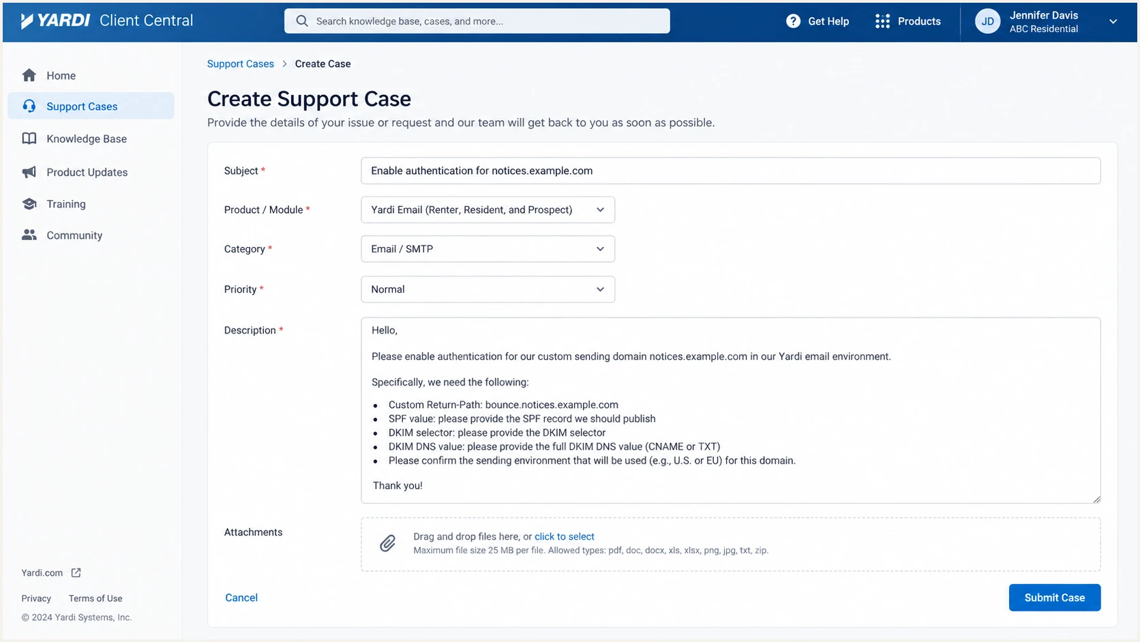Viewport: 1140px width, 642px height.
Task: Click the 'DKIM DNS value' bullet line
Action: click(554, 447)
